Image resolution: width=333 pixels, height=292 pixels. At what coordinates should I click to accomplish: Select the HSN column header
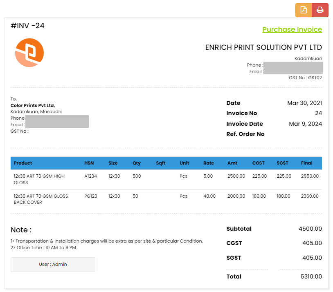pos(89,163)
